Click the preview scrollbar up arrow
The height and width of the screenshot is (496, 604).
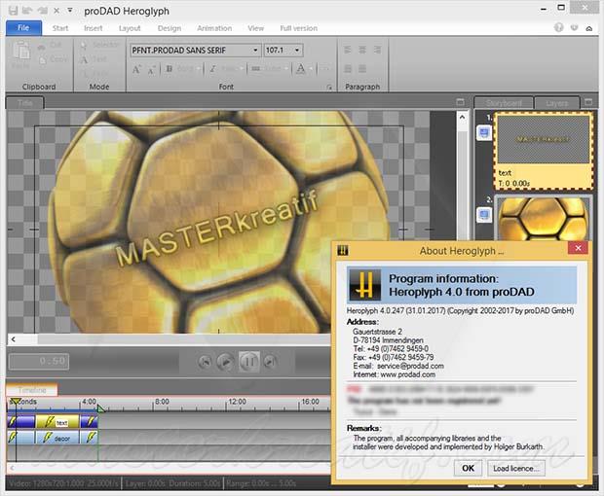(x=462, y=117)
